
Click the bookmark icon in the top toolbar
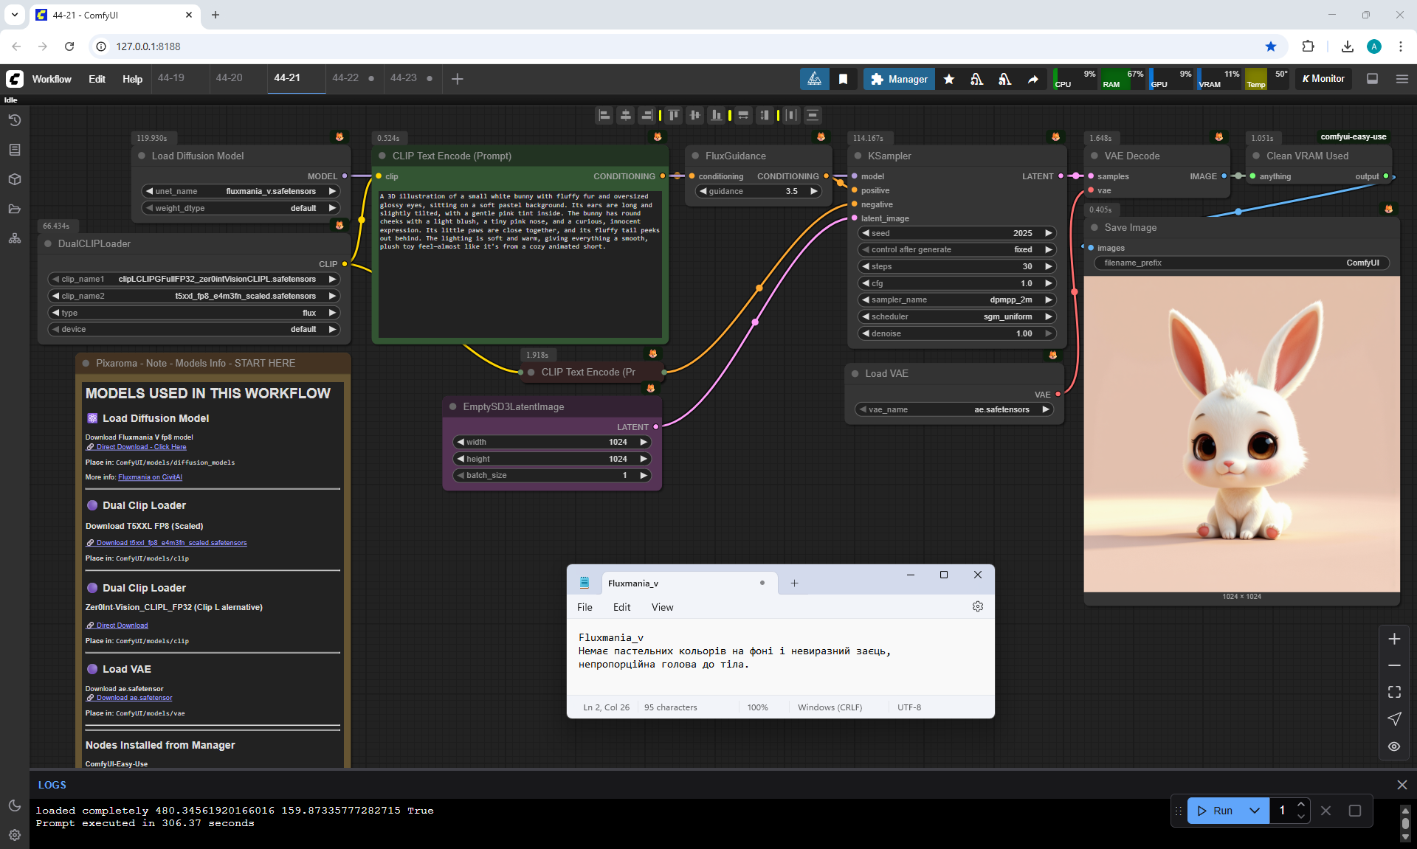point(843,79)
